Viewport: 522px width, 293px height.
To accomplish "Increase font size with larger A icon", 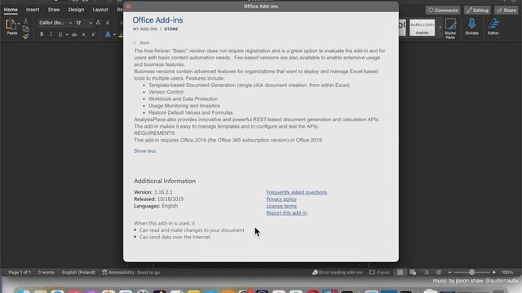I will pos(98,23).
